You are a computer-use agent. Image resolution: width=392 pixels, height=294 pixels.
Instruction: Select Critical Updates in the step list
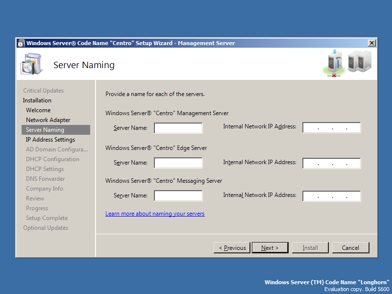click(x=43, y=91)
